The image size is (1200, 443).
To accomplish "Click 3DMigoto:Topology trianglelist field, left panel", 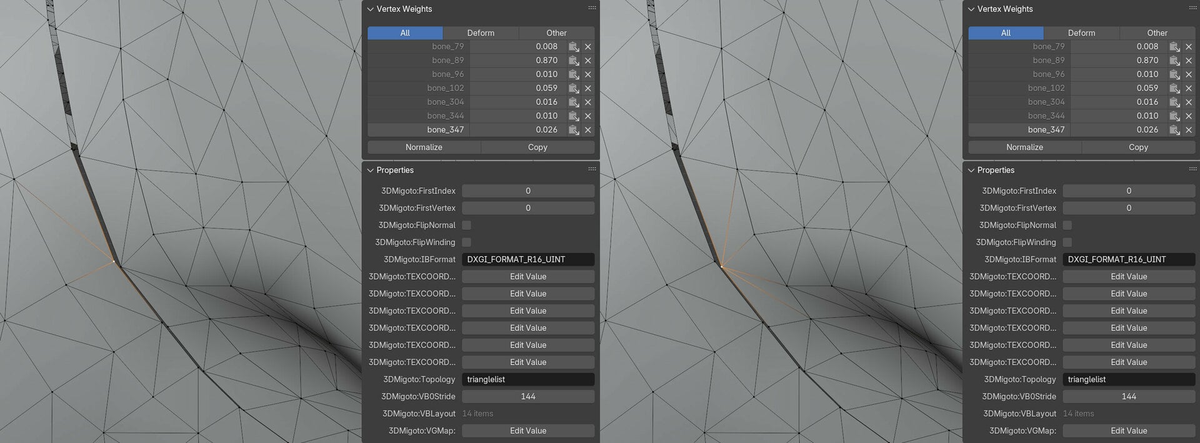I will point(528,379).
